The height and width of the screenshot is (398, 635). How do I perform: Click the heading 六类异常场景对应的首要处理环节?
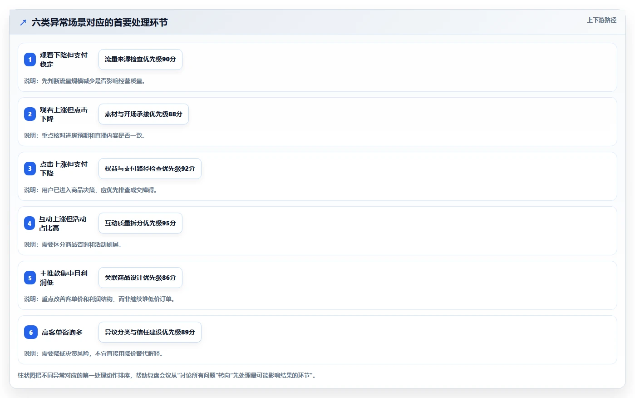coord(100,22)
